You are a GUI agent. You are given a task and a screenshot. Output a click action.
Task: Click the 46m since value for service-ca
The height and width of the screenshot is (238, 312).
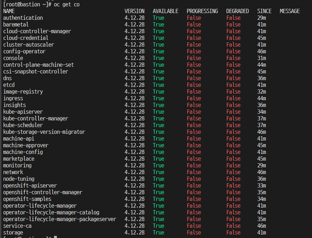(262, 226)
